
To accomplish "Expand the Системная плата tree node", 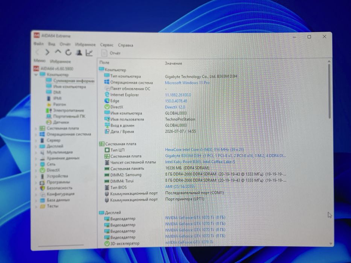I will pos(36,128).
